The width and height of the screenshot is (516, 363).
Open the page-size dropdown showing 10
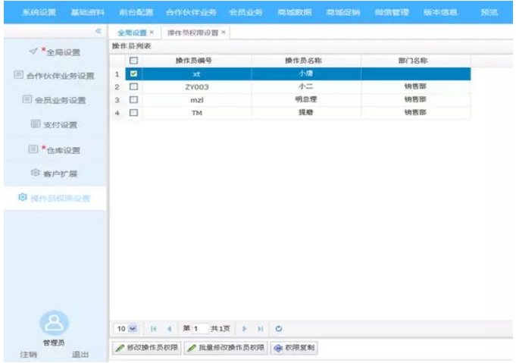pyautogui.click(x=133, y=329)
